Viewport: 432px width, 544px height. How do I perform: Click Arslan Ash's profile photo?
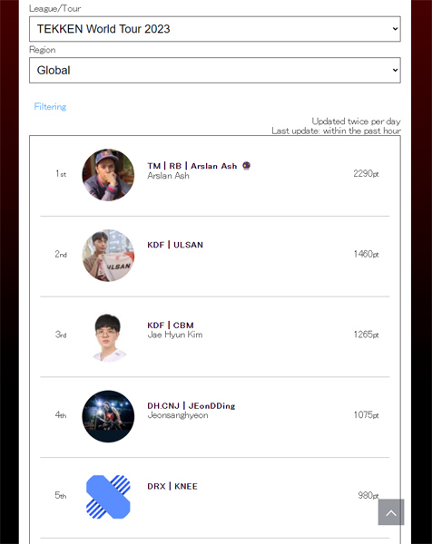click(x=108, y=175)
